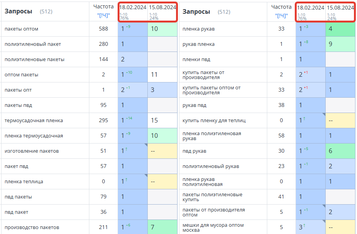
Task: Click the Запросы header in the right table
Action: point(196,11)
